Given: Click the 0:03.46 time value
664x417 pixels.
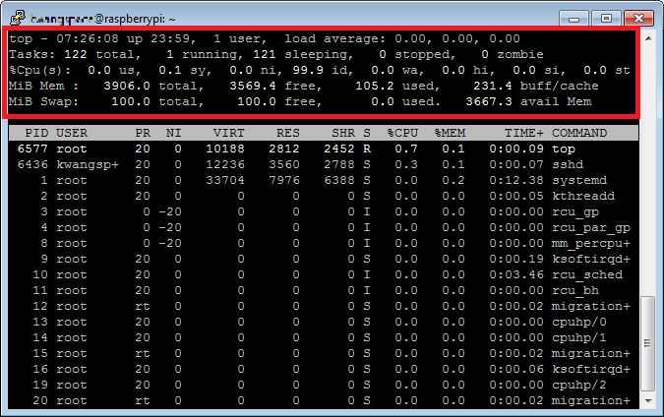Looking at the screenshot, I should click(x=516, y=274).
